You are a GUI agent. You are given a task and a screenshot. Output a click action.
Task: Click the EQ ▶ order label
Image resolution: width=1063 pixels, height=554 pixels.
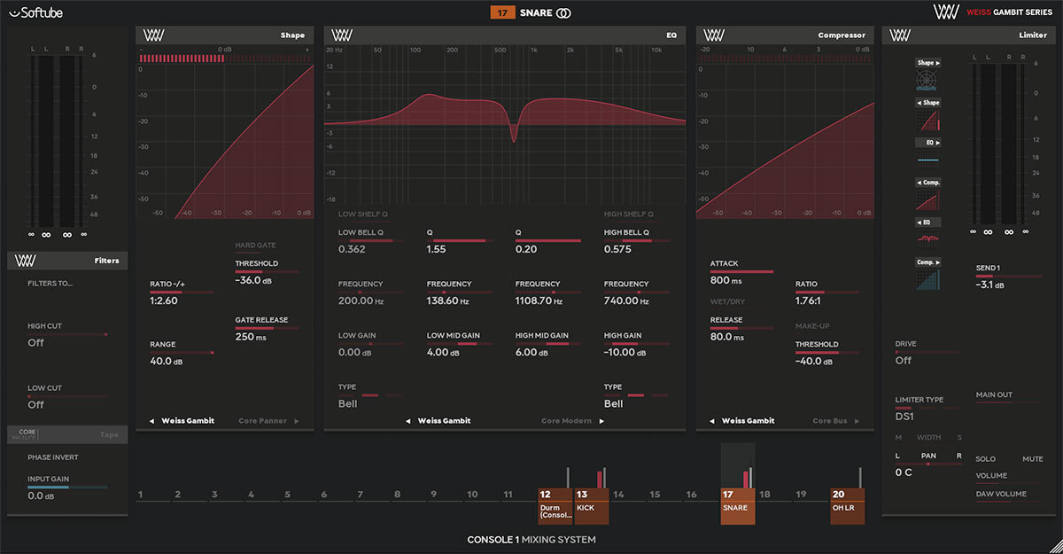(x=928, y=142)
